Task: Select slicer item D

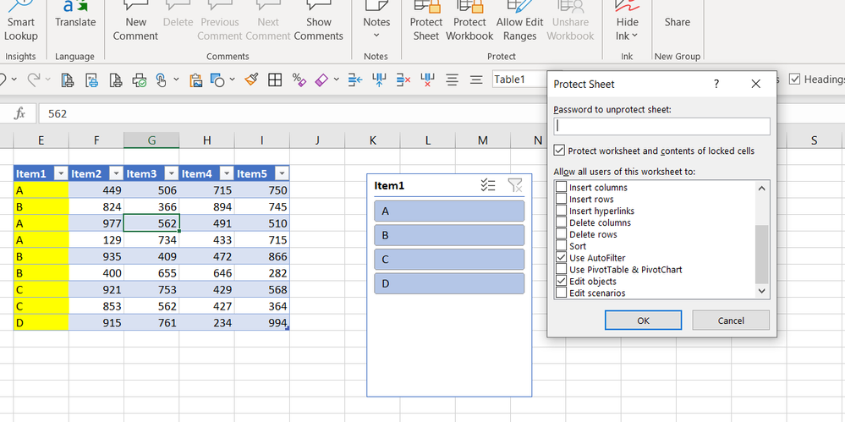Action: coord(449,283)
